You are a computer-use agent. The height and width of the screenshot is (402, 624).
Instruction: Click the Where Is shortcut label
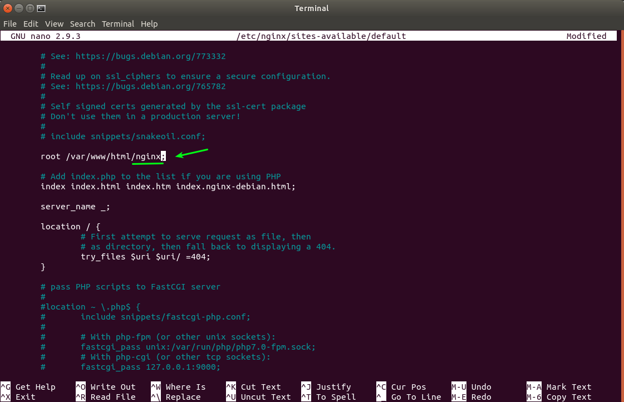(x=185, y=387)
